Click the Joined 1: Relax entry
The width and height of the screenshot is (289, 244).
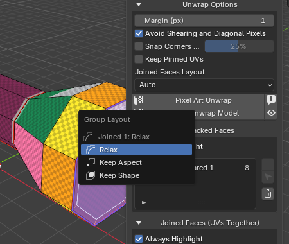coord(136,137)
